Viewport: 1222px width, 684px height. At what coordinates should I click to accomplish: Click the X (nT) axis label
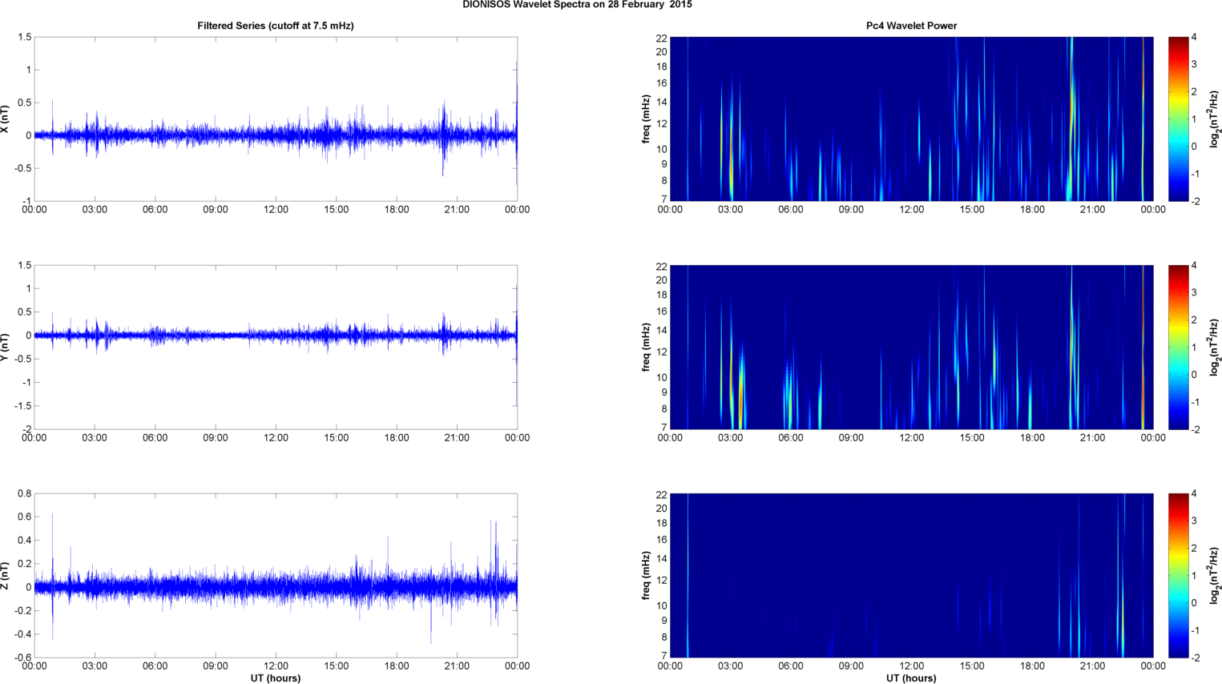(5, 119)
